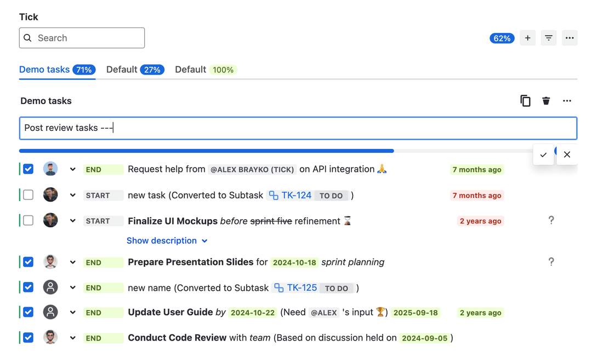592x362 pixels.
Task: Open status dropdown for Update User Guide
Action: tap(103, 313)
